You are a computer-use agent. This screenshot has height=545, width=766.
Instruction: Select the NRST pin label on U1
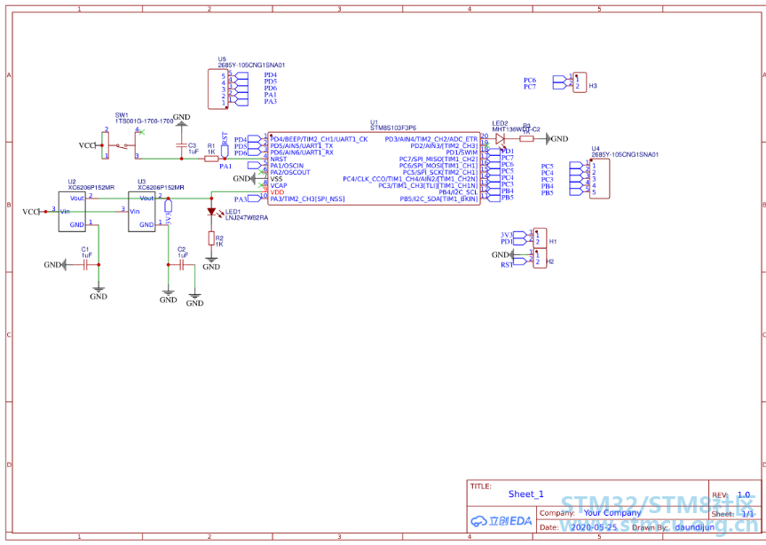tap(279, 159)
